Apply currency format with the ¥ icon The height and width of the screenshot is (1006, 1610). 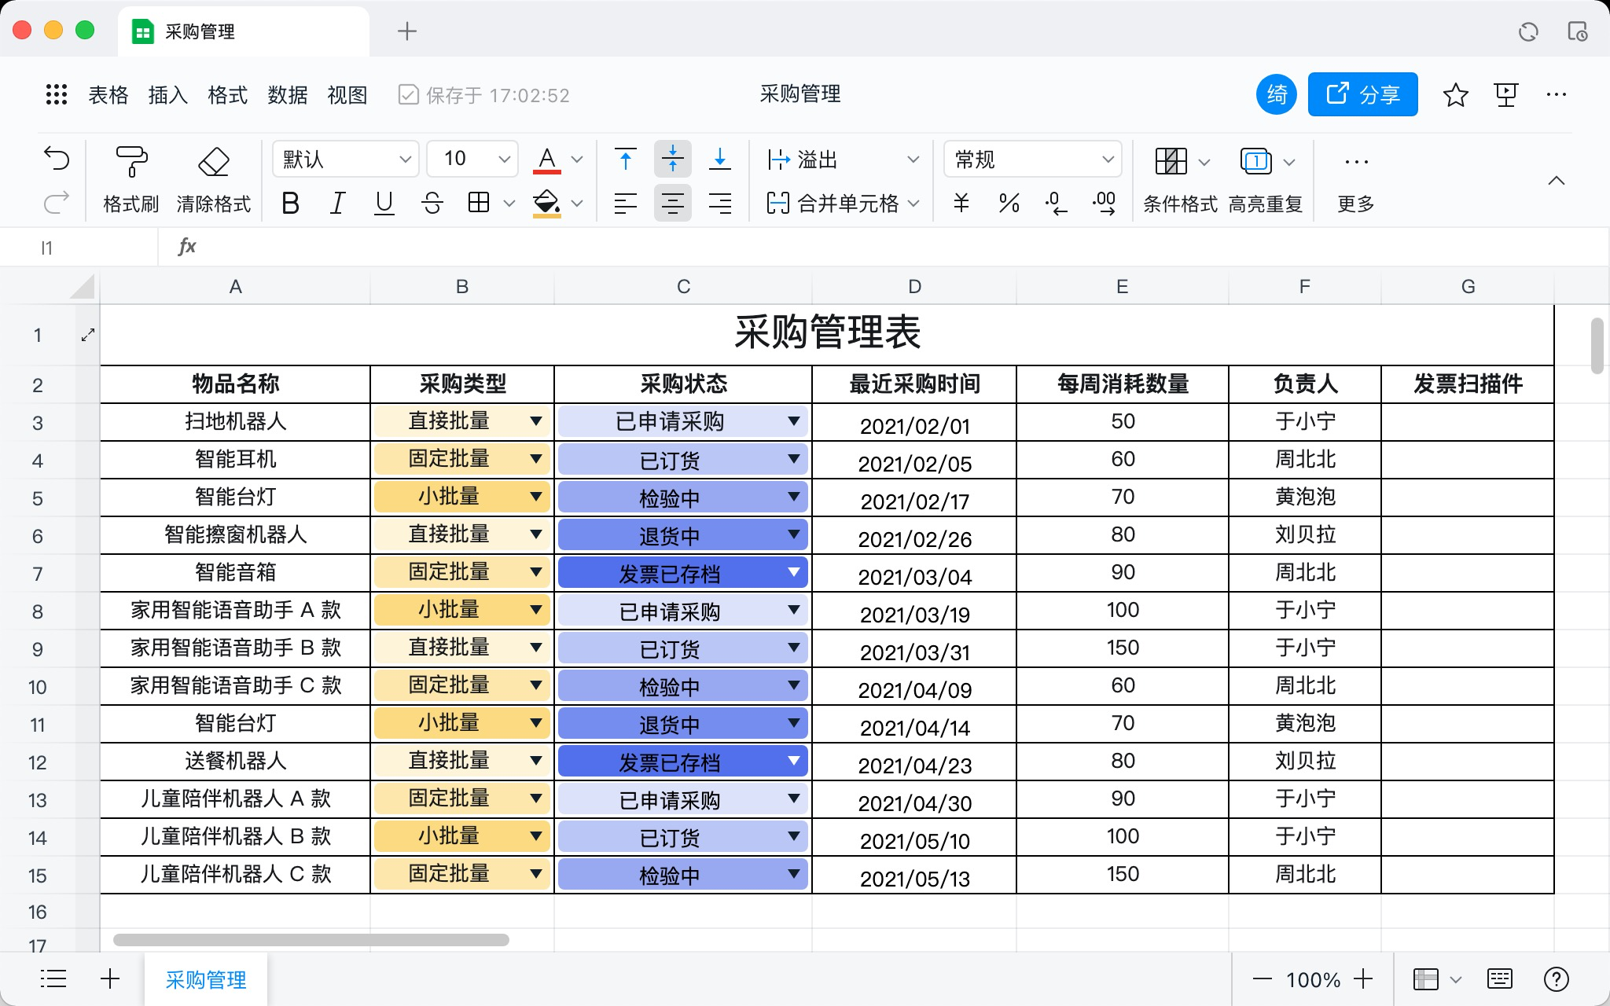click(960, 204)
